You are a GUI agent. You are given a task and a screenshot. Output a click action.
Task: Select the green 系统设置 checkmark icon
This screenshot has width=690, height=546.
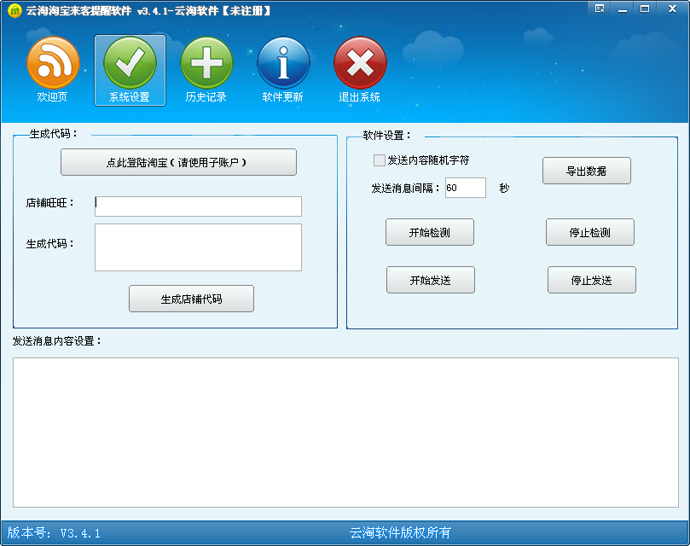click(130, 71)
